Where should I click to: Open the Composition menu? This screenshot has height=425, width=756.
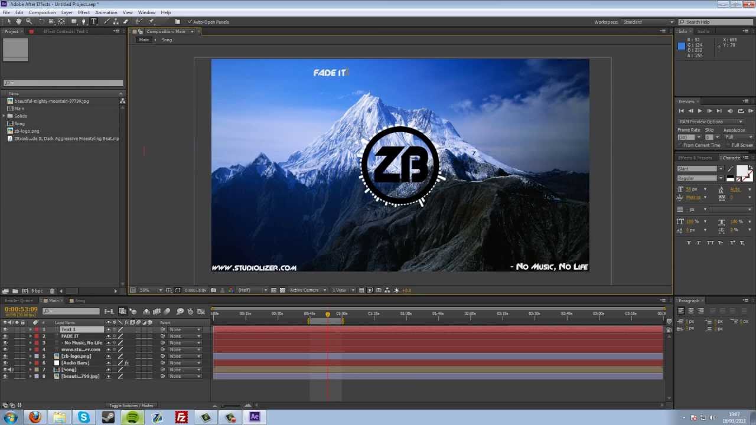[43, 12]
